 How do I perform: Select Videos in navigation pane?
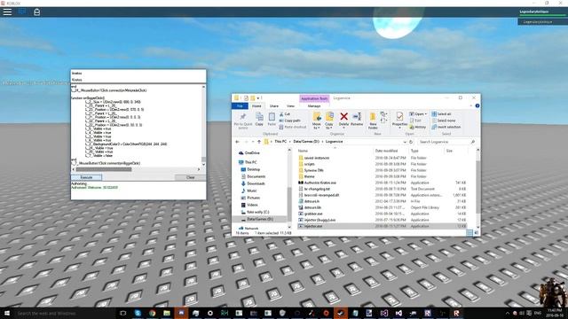pyautogui.click(x=252, y=205)
